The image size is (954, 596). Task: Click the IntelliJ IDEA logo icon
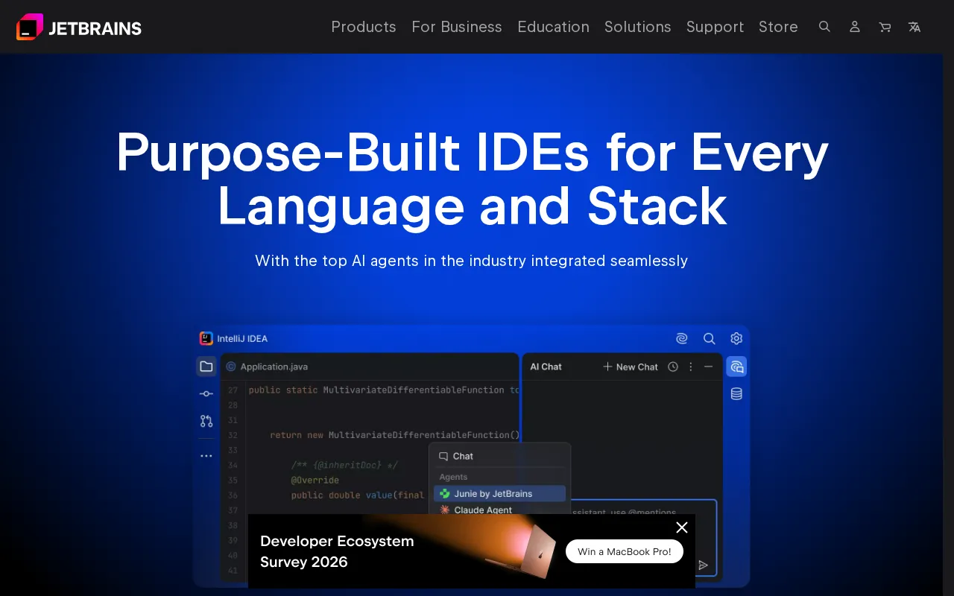click(206, 338)
